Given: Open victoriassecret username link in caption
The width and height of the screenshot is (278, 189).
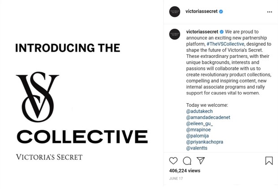Looking at the screenshot, I should tap(202, 32).
